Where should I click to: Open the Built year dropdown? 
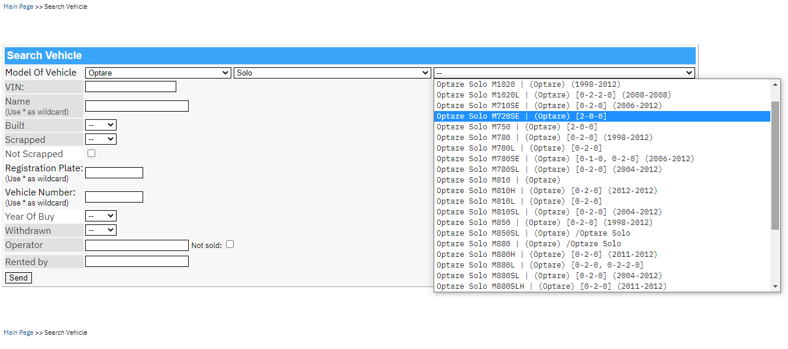[x=101, y=125]
